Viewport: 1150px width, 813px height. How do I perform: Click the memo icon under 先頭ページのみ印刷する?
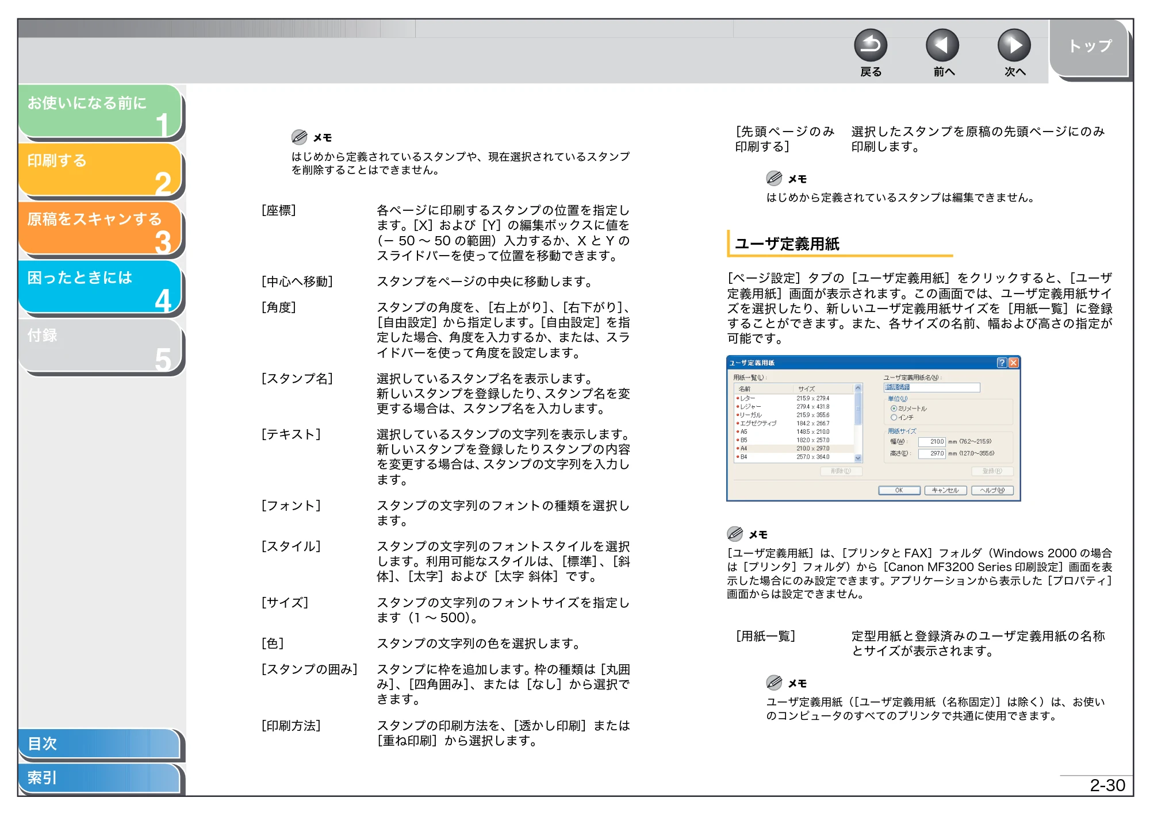point(774,178)
